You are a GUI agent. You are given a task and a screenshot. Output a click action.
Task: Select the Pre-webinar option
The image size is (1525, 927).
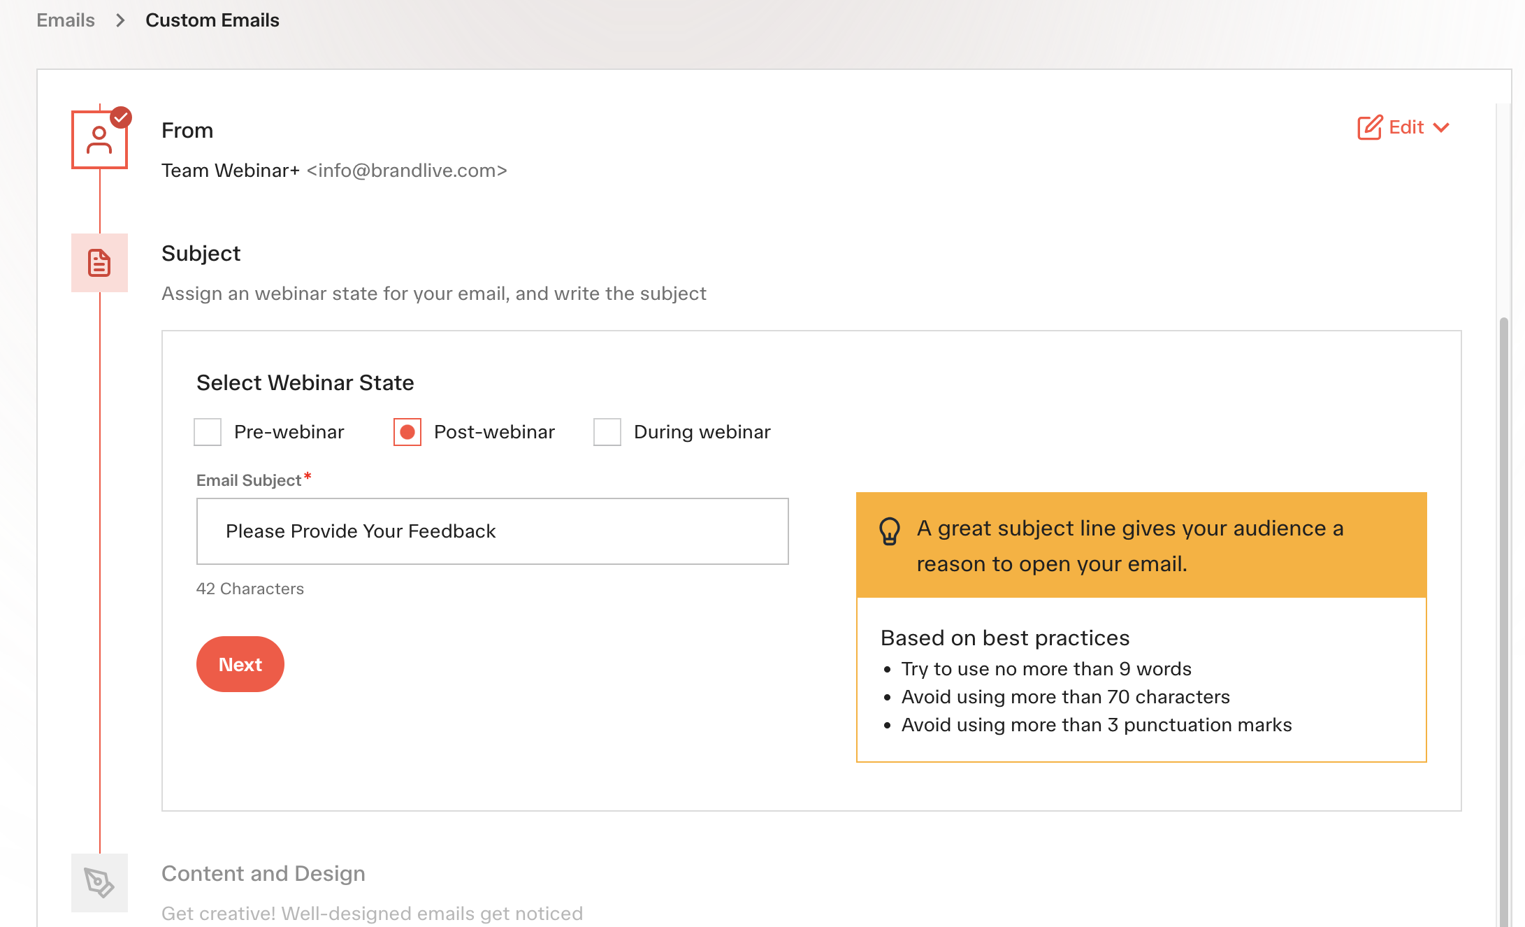[208, 432]
